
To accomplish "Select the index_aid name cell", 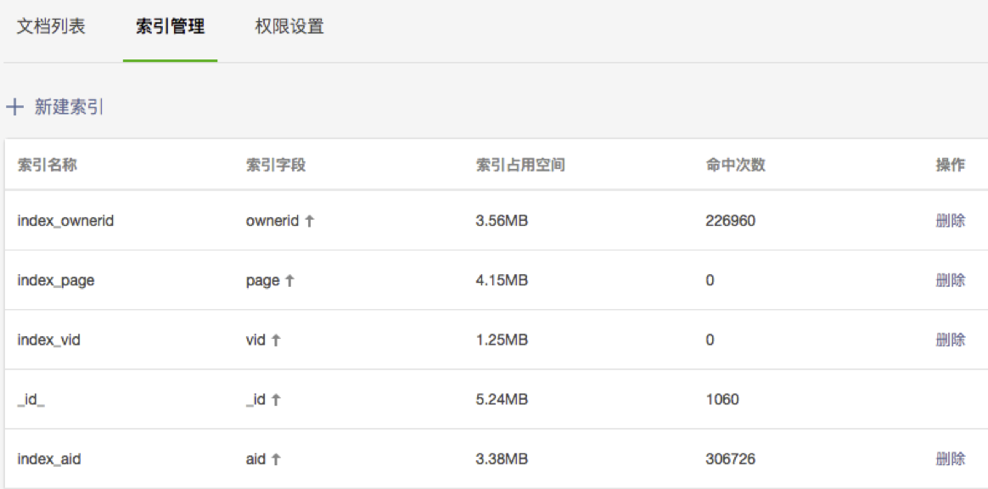I will click(x=49, y=459).
